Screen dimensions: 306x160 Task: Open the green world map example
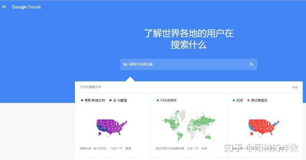click(189, 126)
